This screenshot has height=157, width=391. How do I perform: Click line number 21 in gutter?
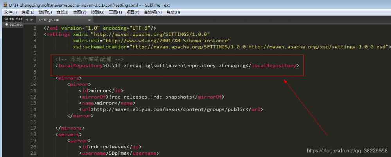(x=33, y=153)
